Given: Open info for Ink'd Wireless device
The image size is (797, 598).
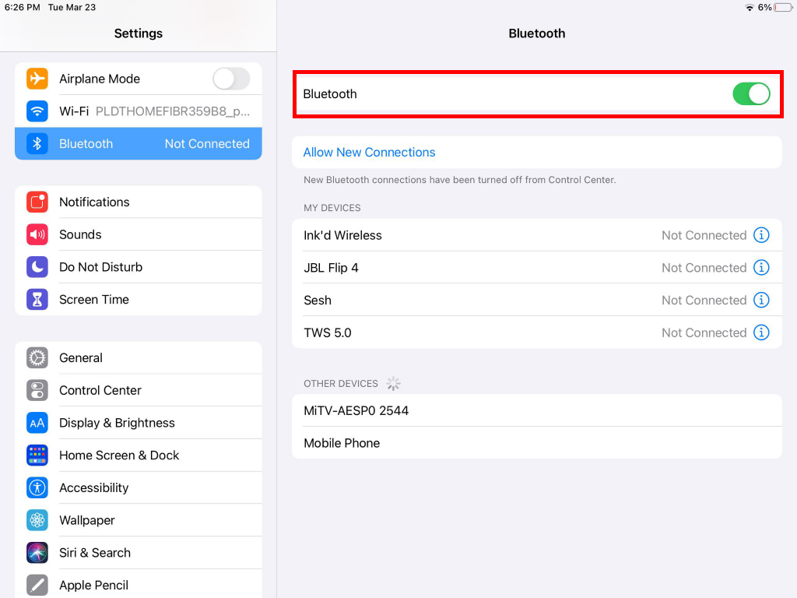Looking at the screenshot, I should (x=761, y=235).
